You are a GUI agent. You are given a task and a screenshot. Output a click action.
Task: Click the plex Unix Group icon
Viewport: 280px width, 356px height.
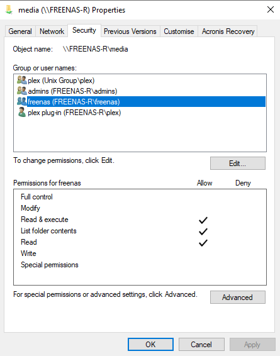click(x=22, y=80)
